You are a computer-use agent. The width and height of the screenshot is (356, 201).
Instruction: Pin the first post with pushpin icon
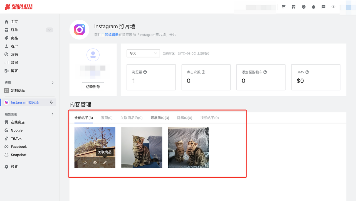click(x=85, y=163)
